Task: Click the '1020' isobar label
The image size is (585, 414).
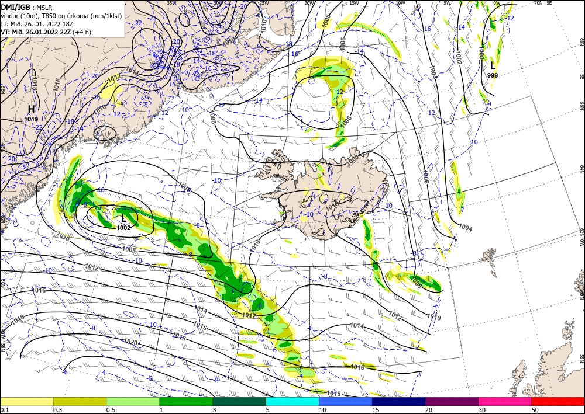Action: pyautogui.click(x=130, y=342)
